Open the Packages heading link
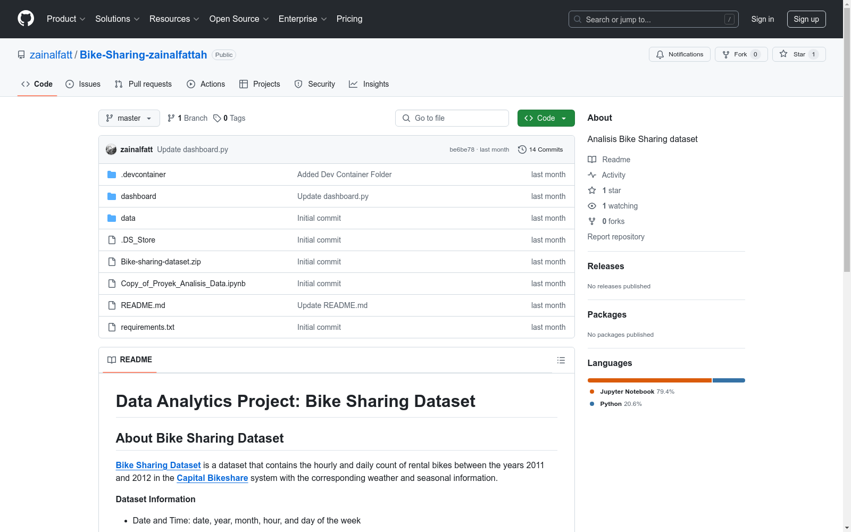 click(607, 314)
